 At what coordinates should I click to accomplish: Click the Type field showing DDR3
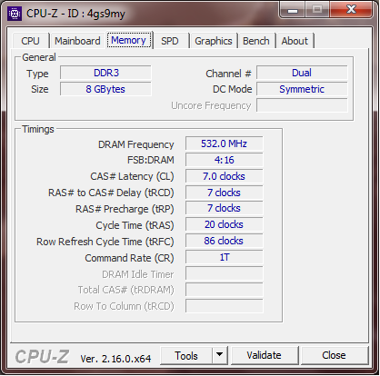(x=105, y=73)
